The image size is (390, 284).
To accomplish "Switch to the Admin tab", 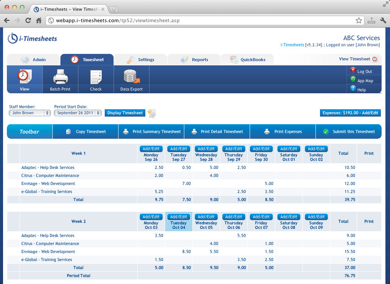I will 34,60.
